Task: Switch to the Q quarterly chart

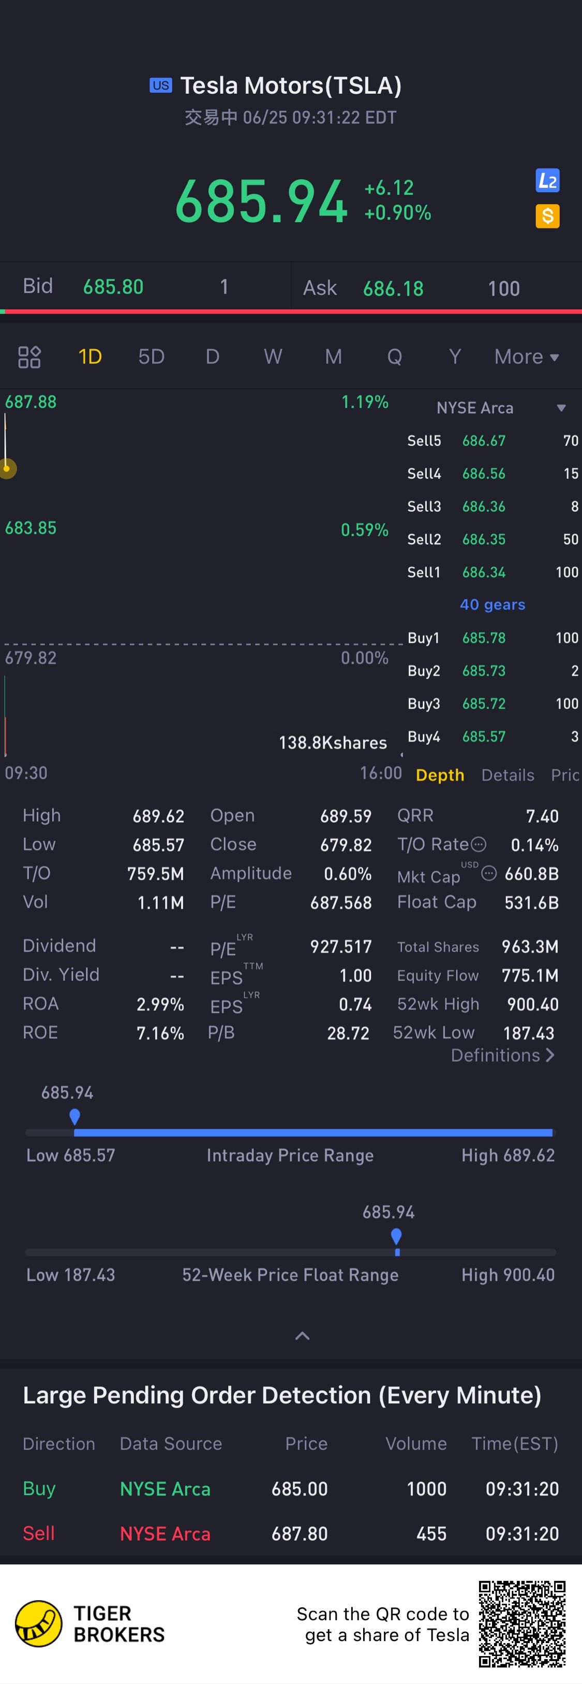Action: [395, 357]
